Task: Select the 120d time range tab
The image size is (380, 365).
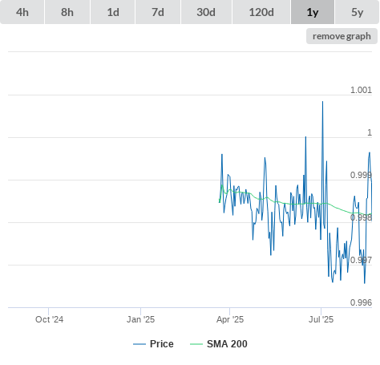Action: (261, 12)
